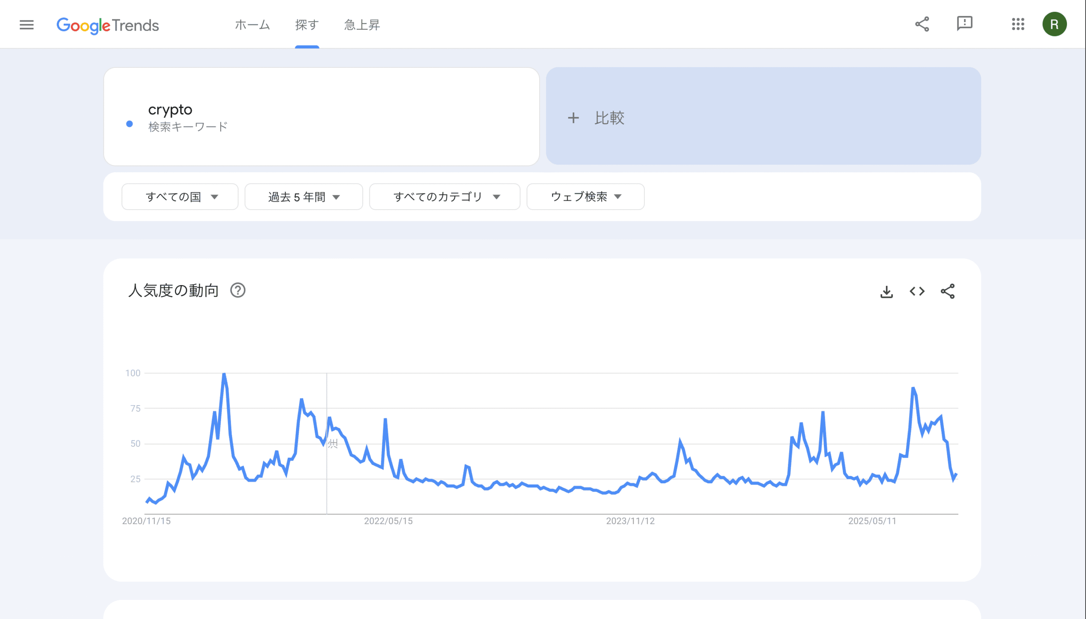Go to the ホーム tab
This screenshot has height=619, width=1086.
252,25
